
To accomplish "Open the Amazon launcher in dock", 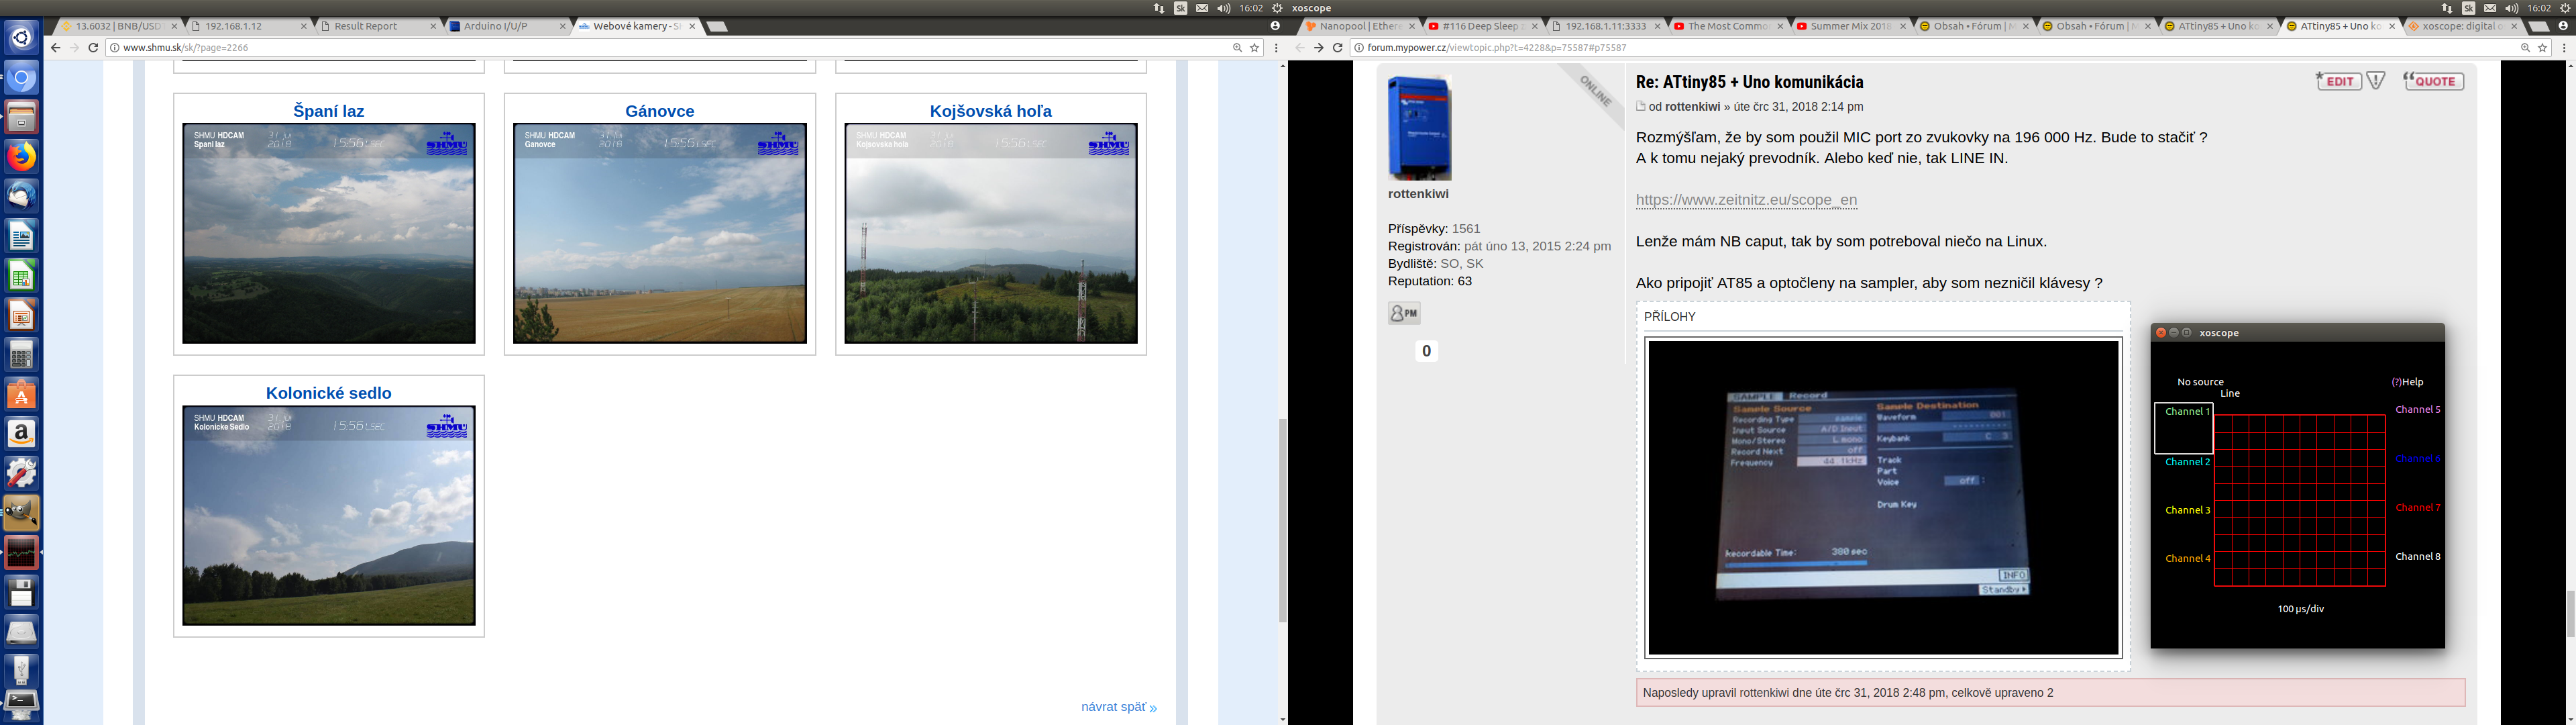I will point(21,434).
